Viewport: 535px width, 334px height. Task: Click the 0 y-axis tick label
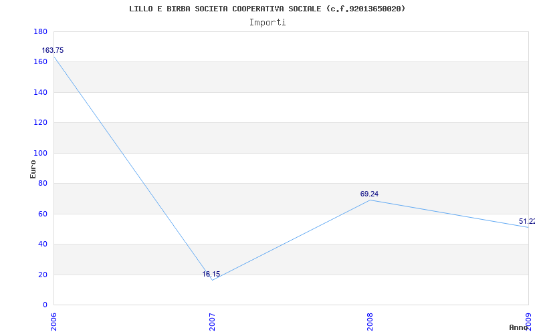tap(45, 305)
